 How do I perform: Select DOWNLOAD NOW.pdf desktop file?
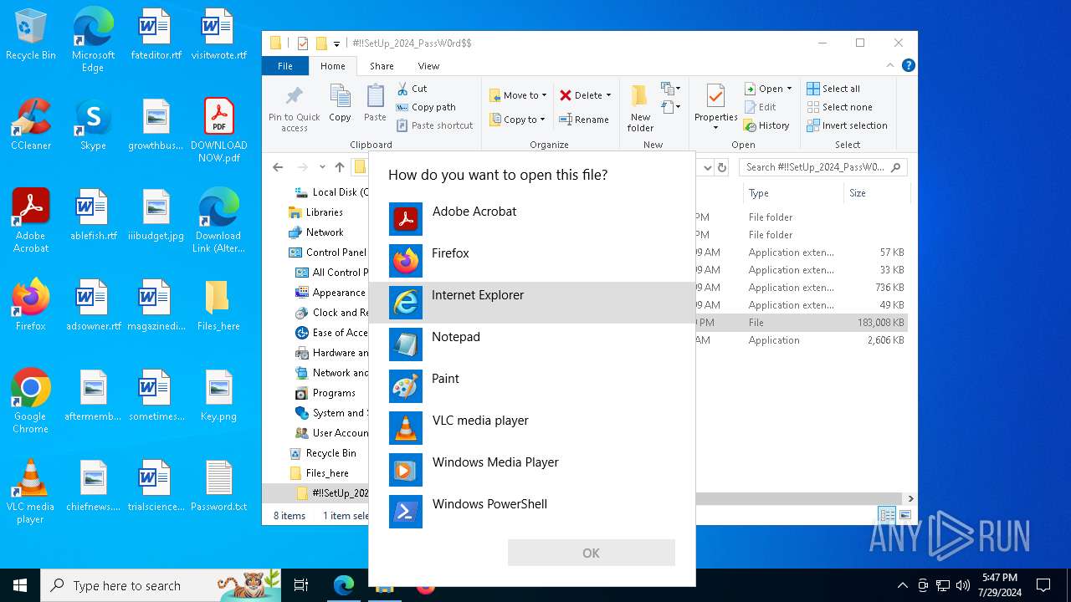click(x=218, y=130)
